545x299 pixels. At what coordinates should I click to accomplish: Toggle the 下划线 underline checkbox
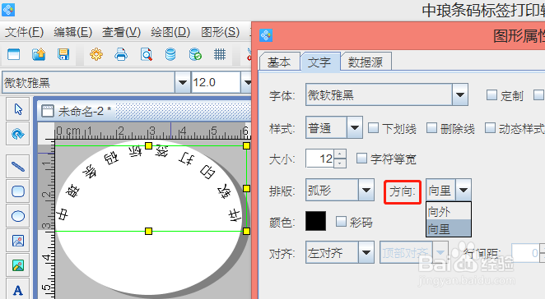tap(373, 128)
